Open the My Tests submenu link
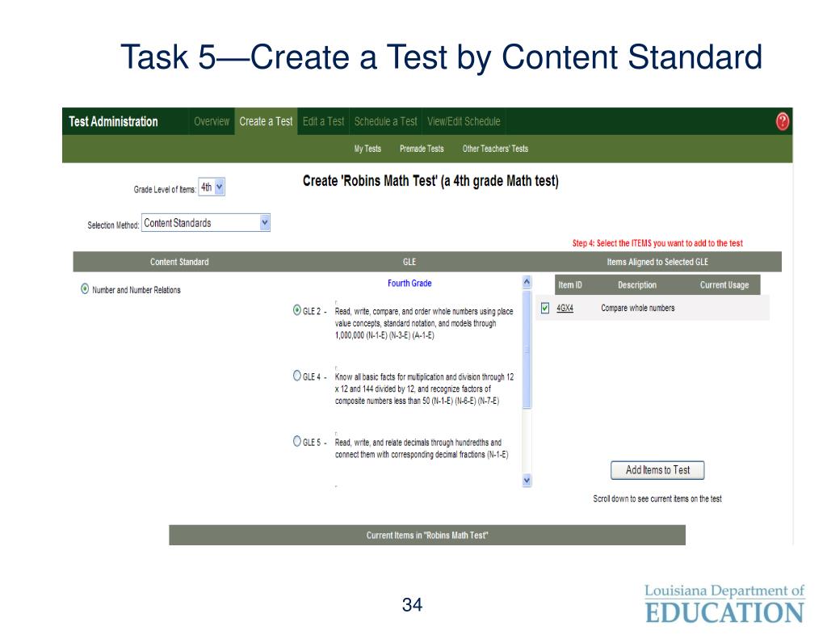This screenshot has height=639, width=827. click(367, 149)
